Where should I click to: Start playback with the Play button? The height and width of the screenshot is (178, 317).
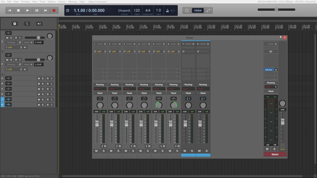(27, 11)
